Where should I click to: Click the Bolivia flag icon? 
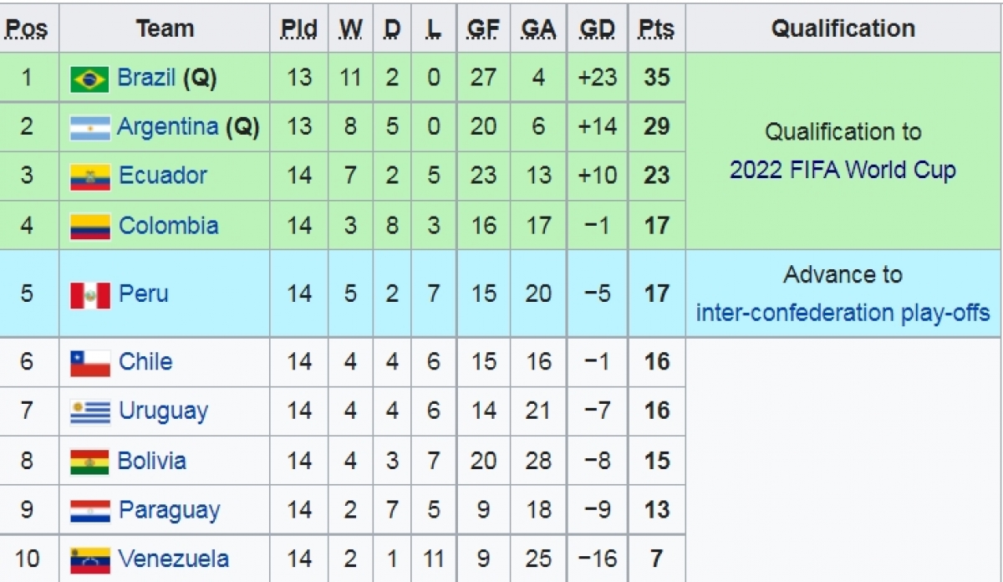click(89, 461)
